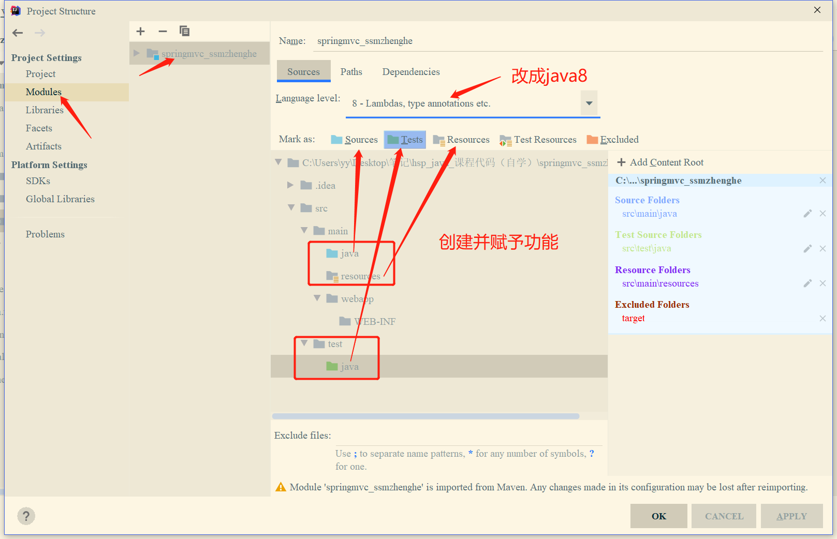Unmark src\main\resources resource folder
Image resolution: width=837 pixels, height=539 pixels.
pyautogui.click(x=823, y=283)
